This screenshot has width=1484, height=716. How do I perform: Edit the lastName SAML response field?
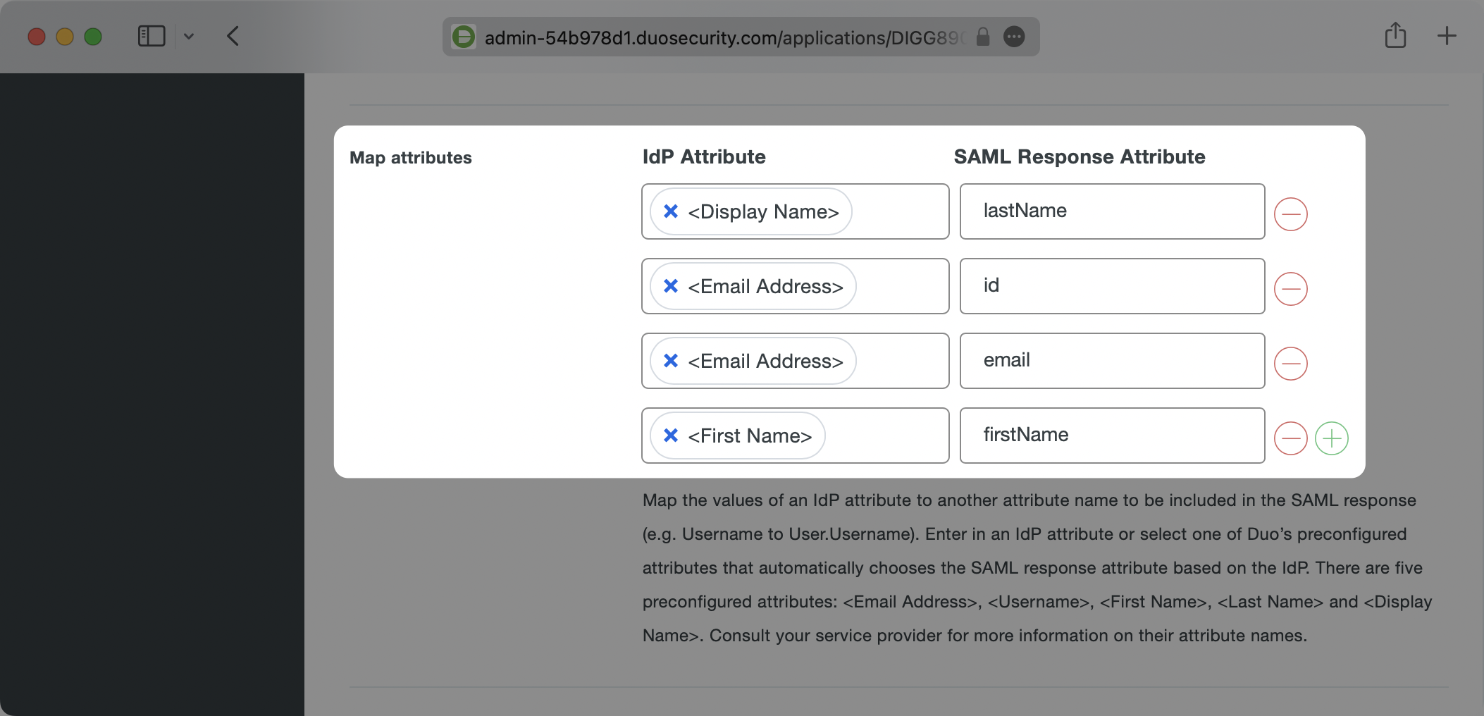(1111, 211)
